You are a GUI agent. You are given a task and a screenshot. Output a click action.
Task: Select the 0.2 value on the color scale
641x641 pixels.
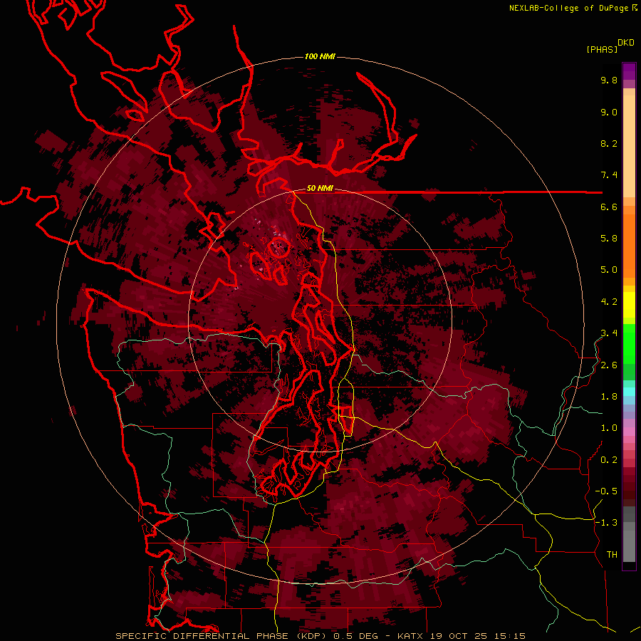coord(609,460)
